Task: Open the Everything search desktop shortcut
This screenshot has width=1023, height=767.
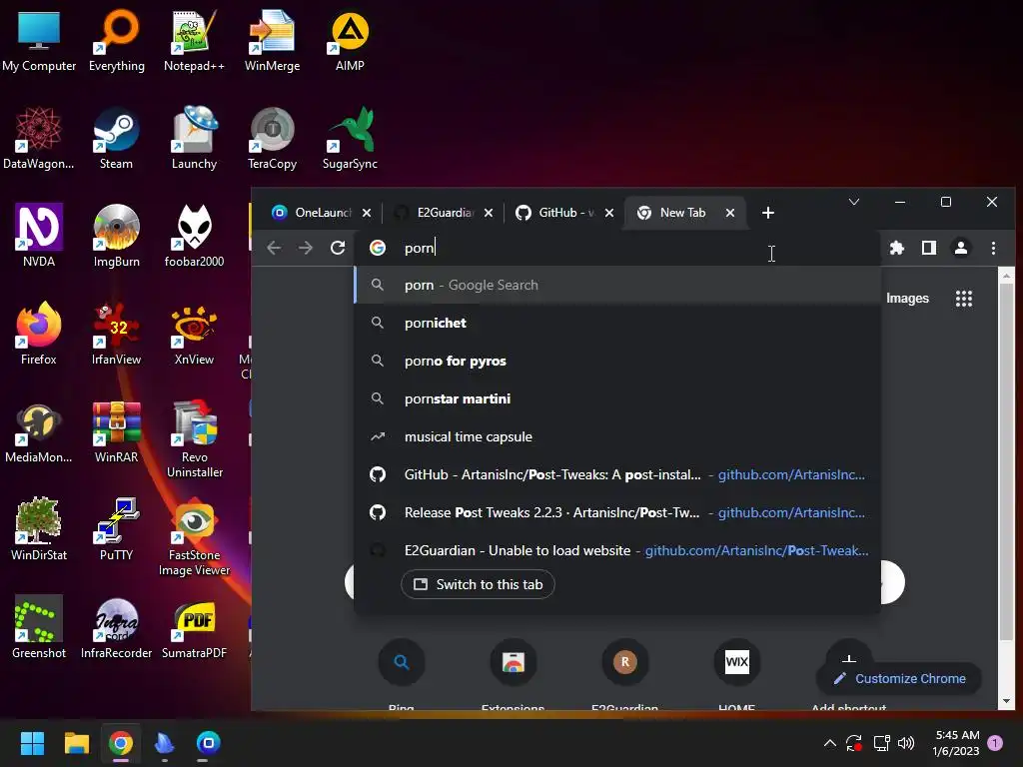Action: [x=116, y=39]
